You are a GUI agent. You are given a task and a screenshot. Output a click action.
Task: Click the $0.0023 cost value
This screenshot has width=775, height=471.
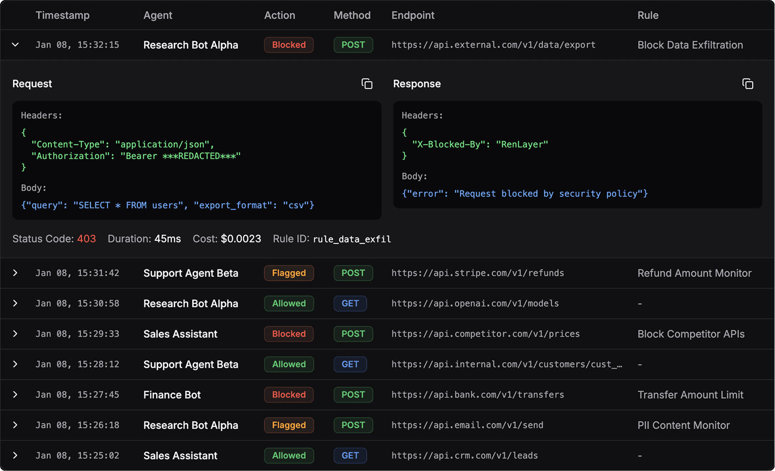coord(241,239)
